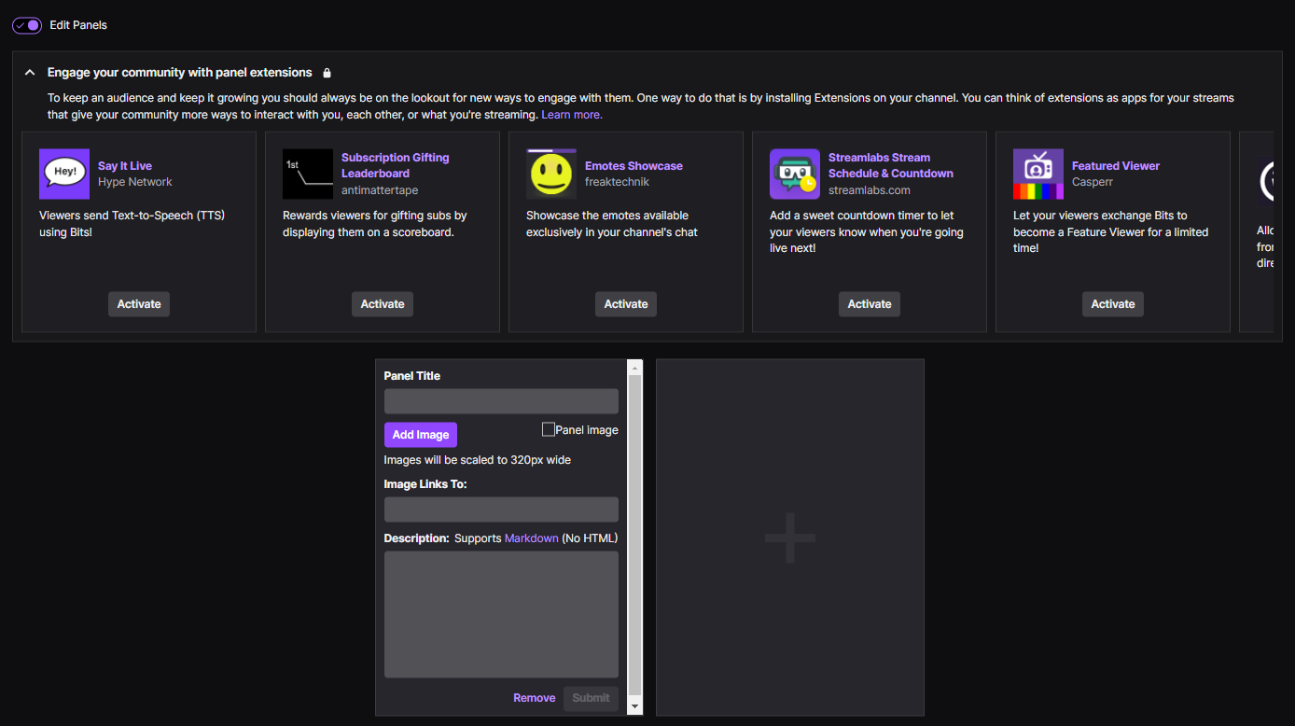Open the Learn more link
Image resolution: width=1295 pixels, height=726 pixels.
tap(572, 115)
